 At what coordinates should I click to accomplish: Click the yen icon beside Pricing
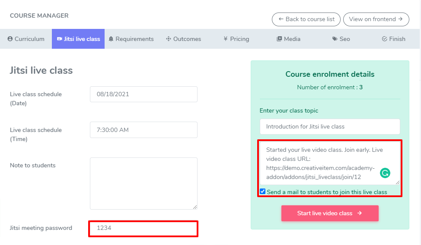click(x=226, y=39)
